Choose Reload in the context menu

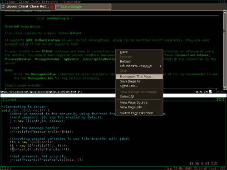(x=139, y=61)
